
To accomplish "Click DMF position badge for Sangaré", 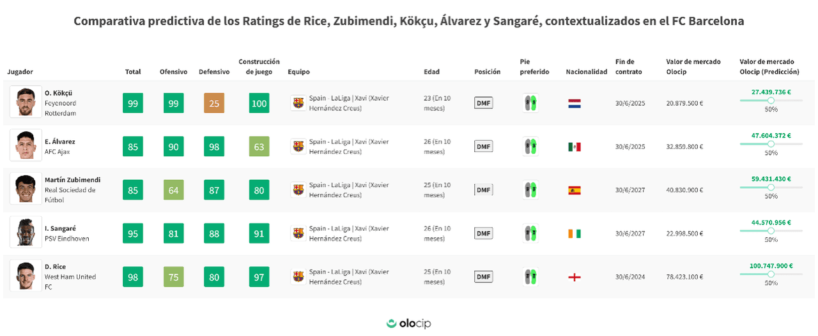I will coord(483,233).
